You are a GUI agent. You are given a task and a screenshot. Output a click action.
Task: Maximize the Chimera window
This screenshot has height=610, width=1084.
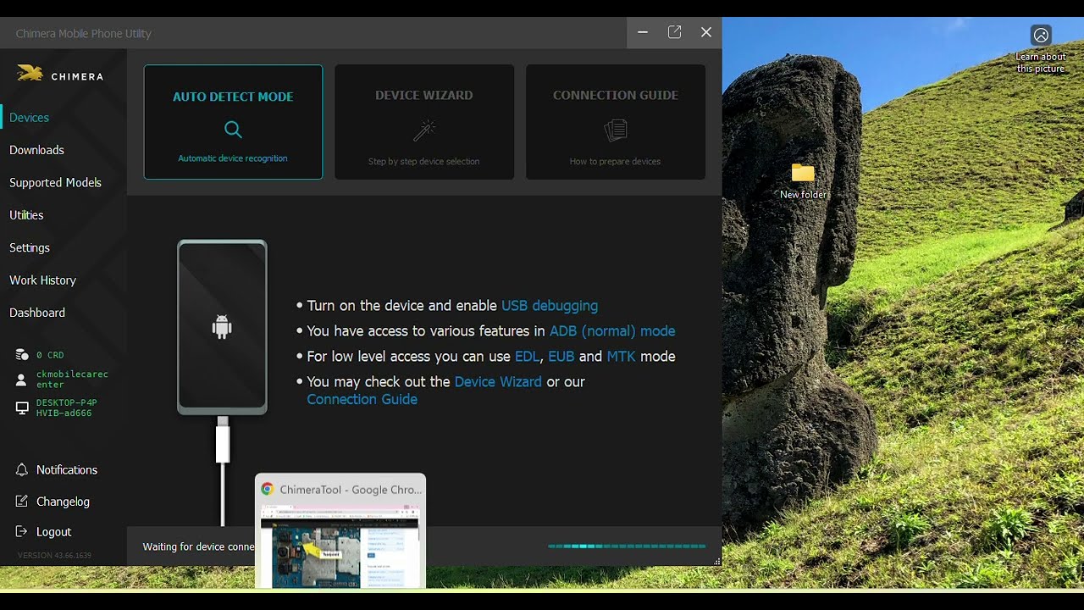(x=674, y=32)
